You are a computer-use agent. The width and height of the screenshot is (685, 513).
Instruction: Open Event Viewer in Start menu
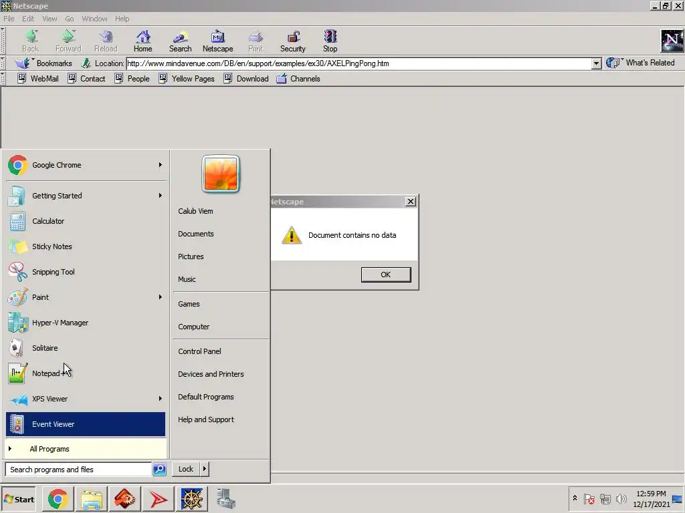click(x=86, y=424)
